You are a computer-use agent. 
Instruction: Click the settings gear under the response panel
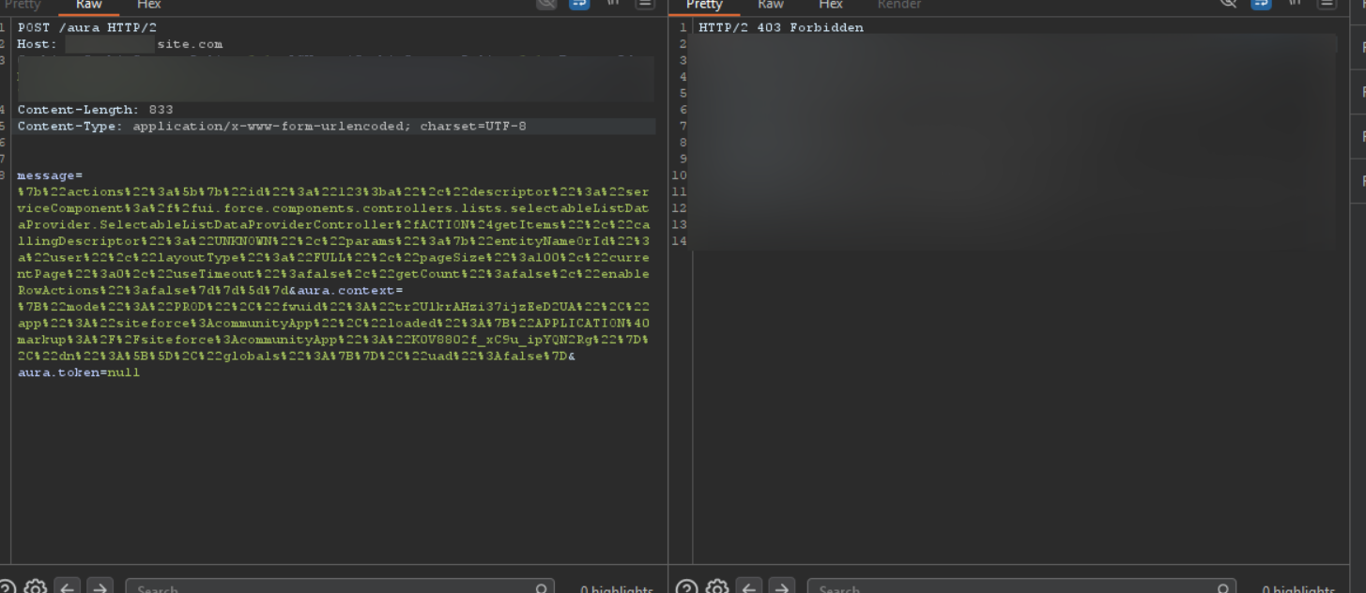(717, 587)
